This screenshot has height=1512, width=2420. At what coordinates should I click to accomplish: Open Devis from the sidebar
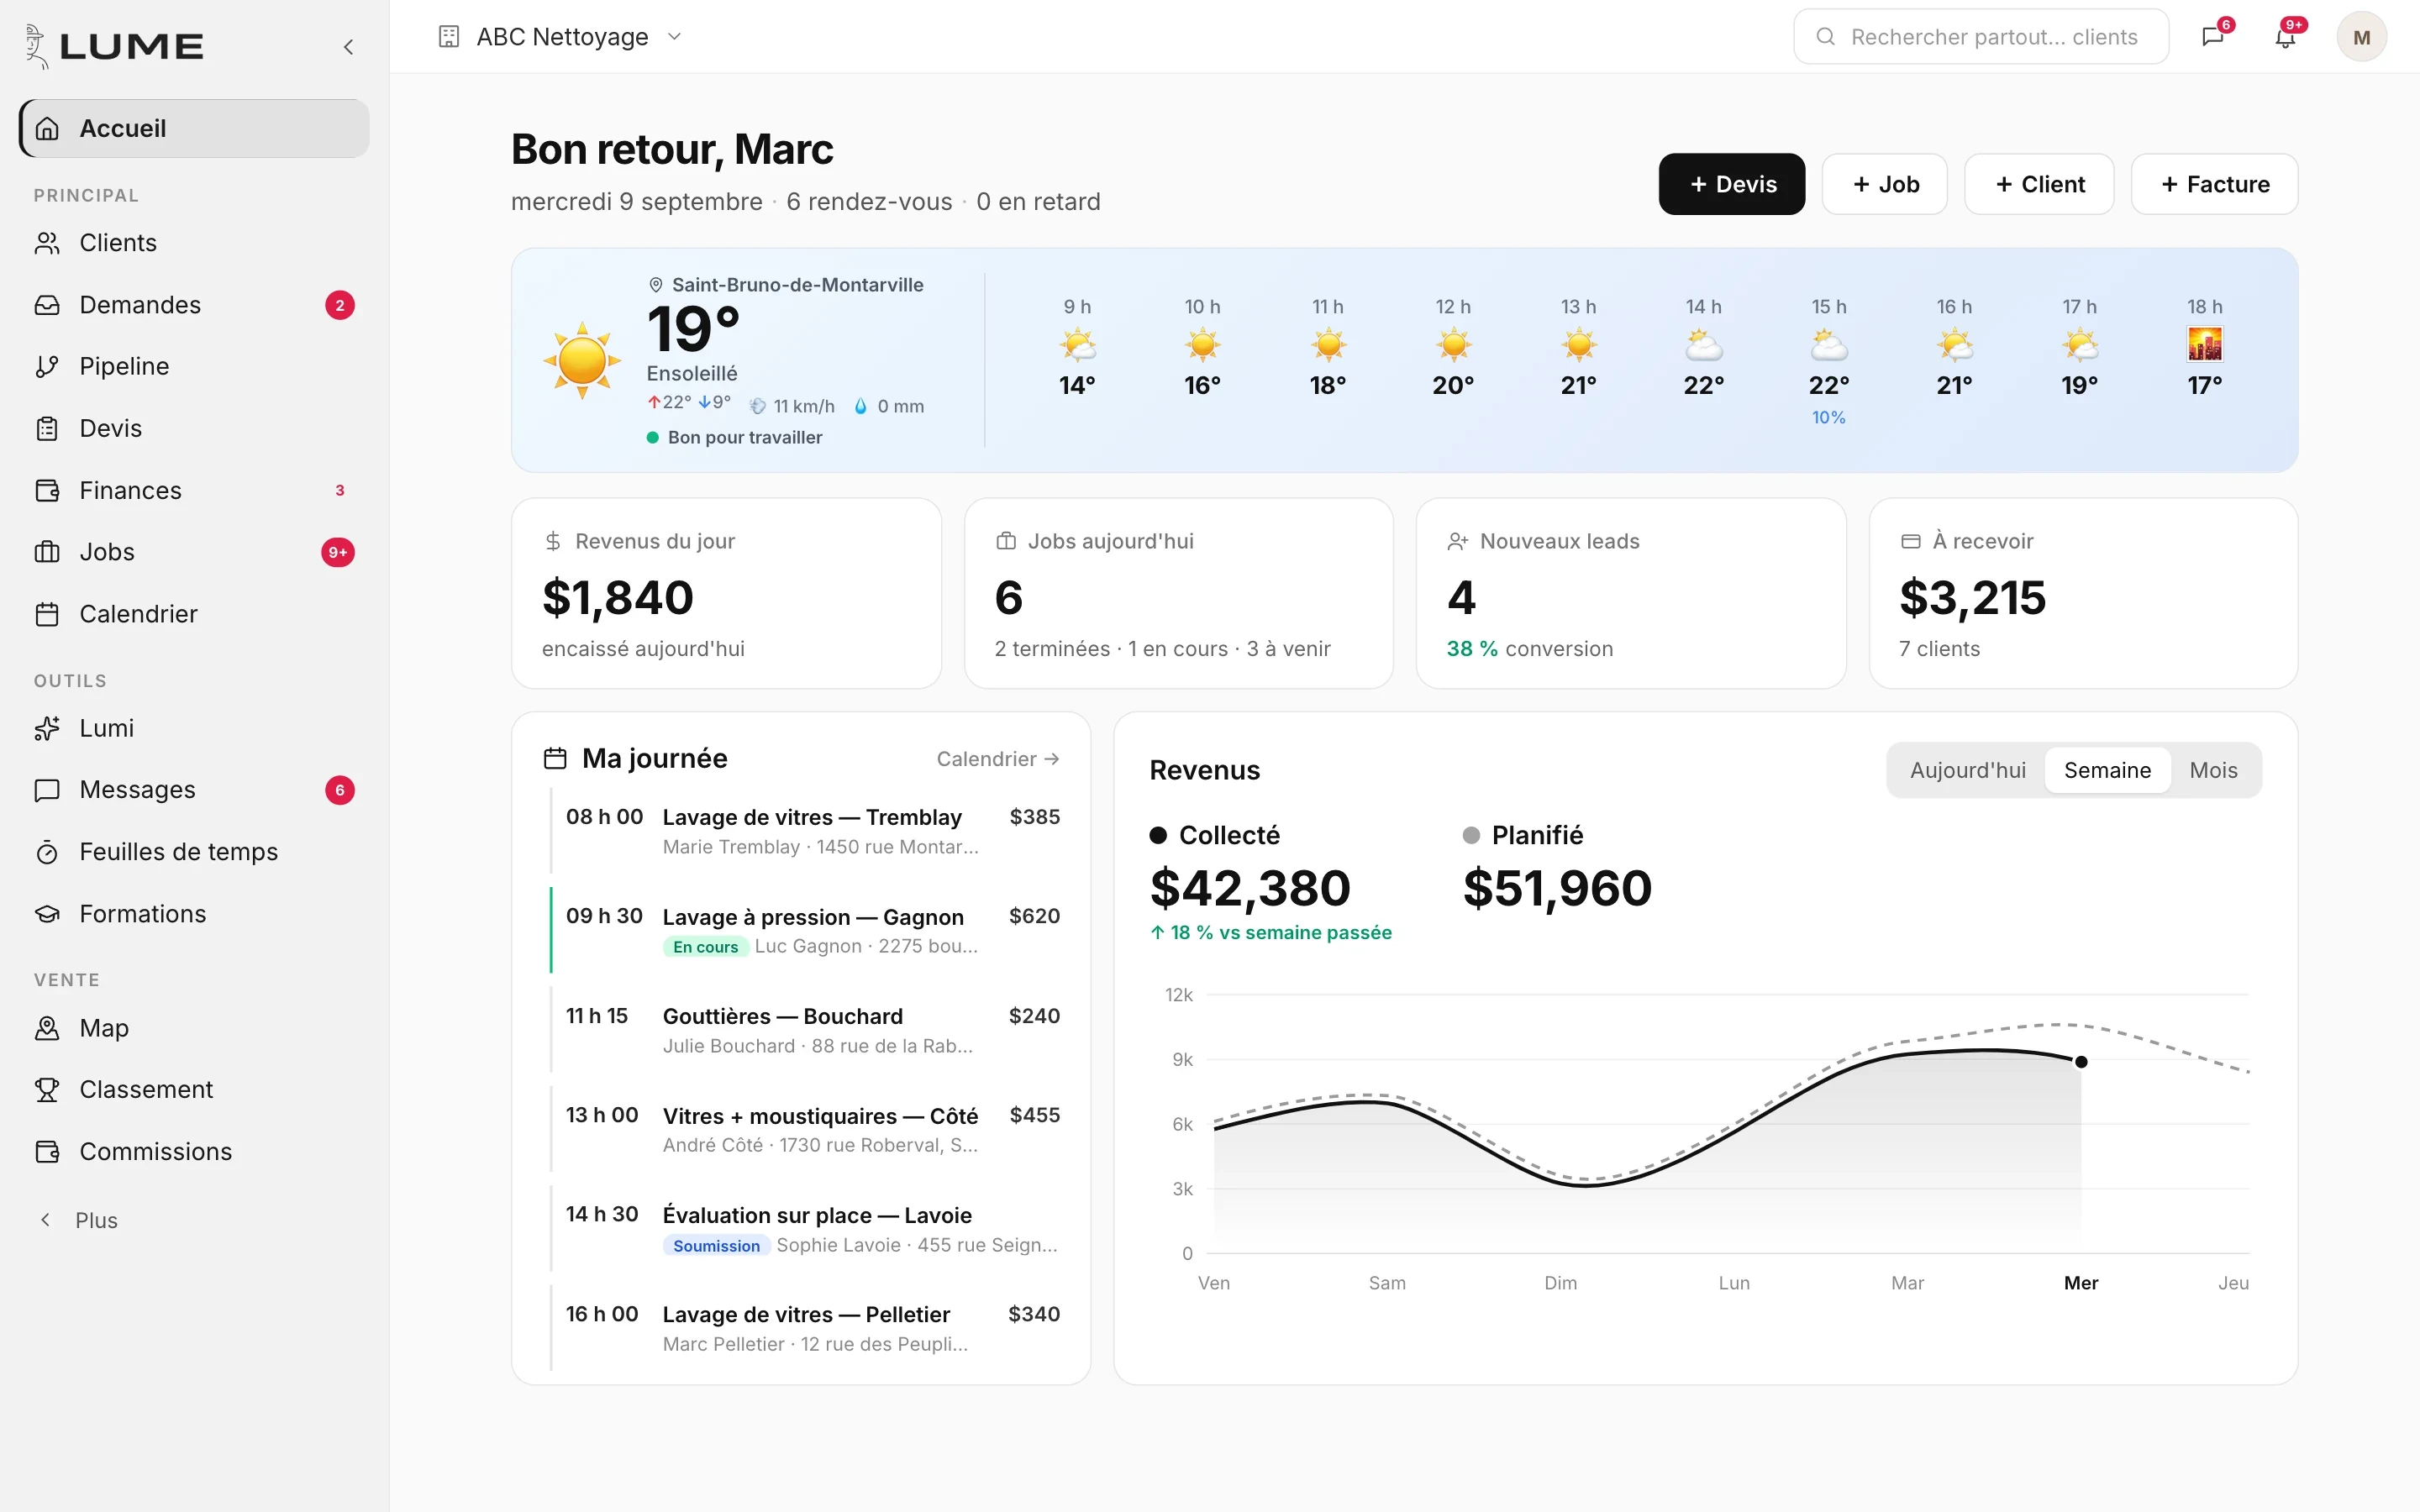pos(194,428)
